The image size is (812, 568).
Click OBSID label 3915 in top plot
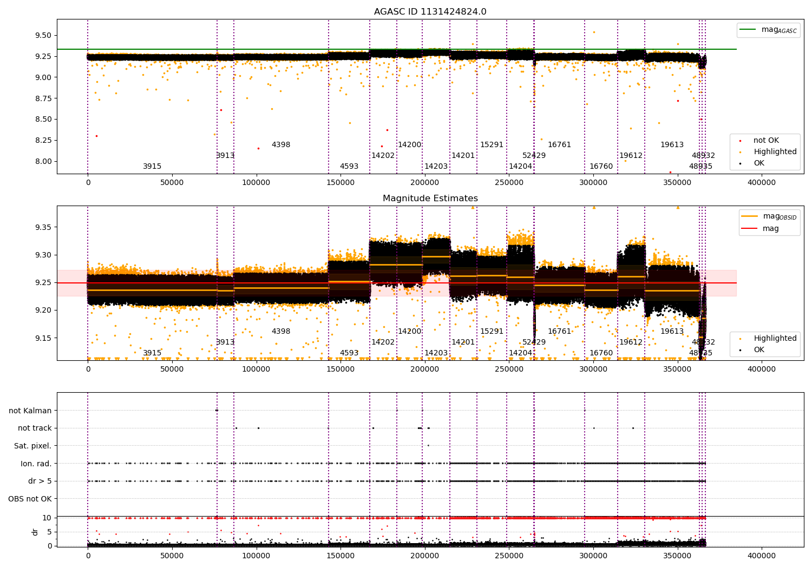pos(152,166)
